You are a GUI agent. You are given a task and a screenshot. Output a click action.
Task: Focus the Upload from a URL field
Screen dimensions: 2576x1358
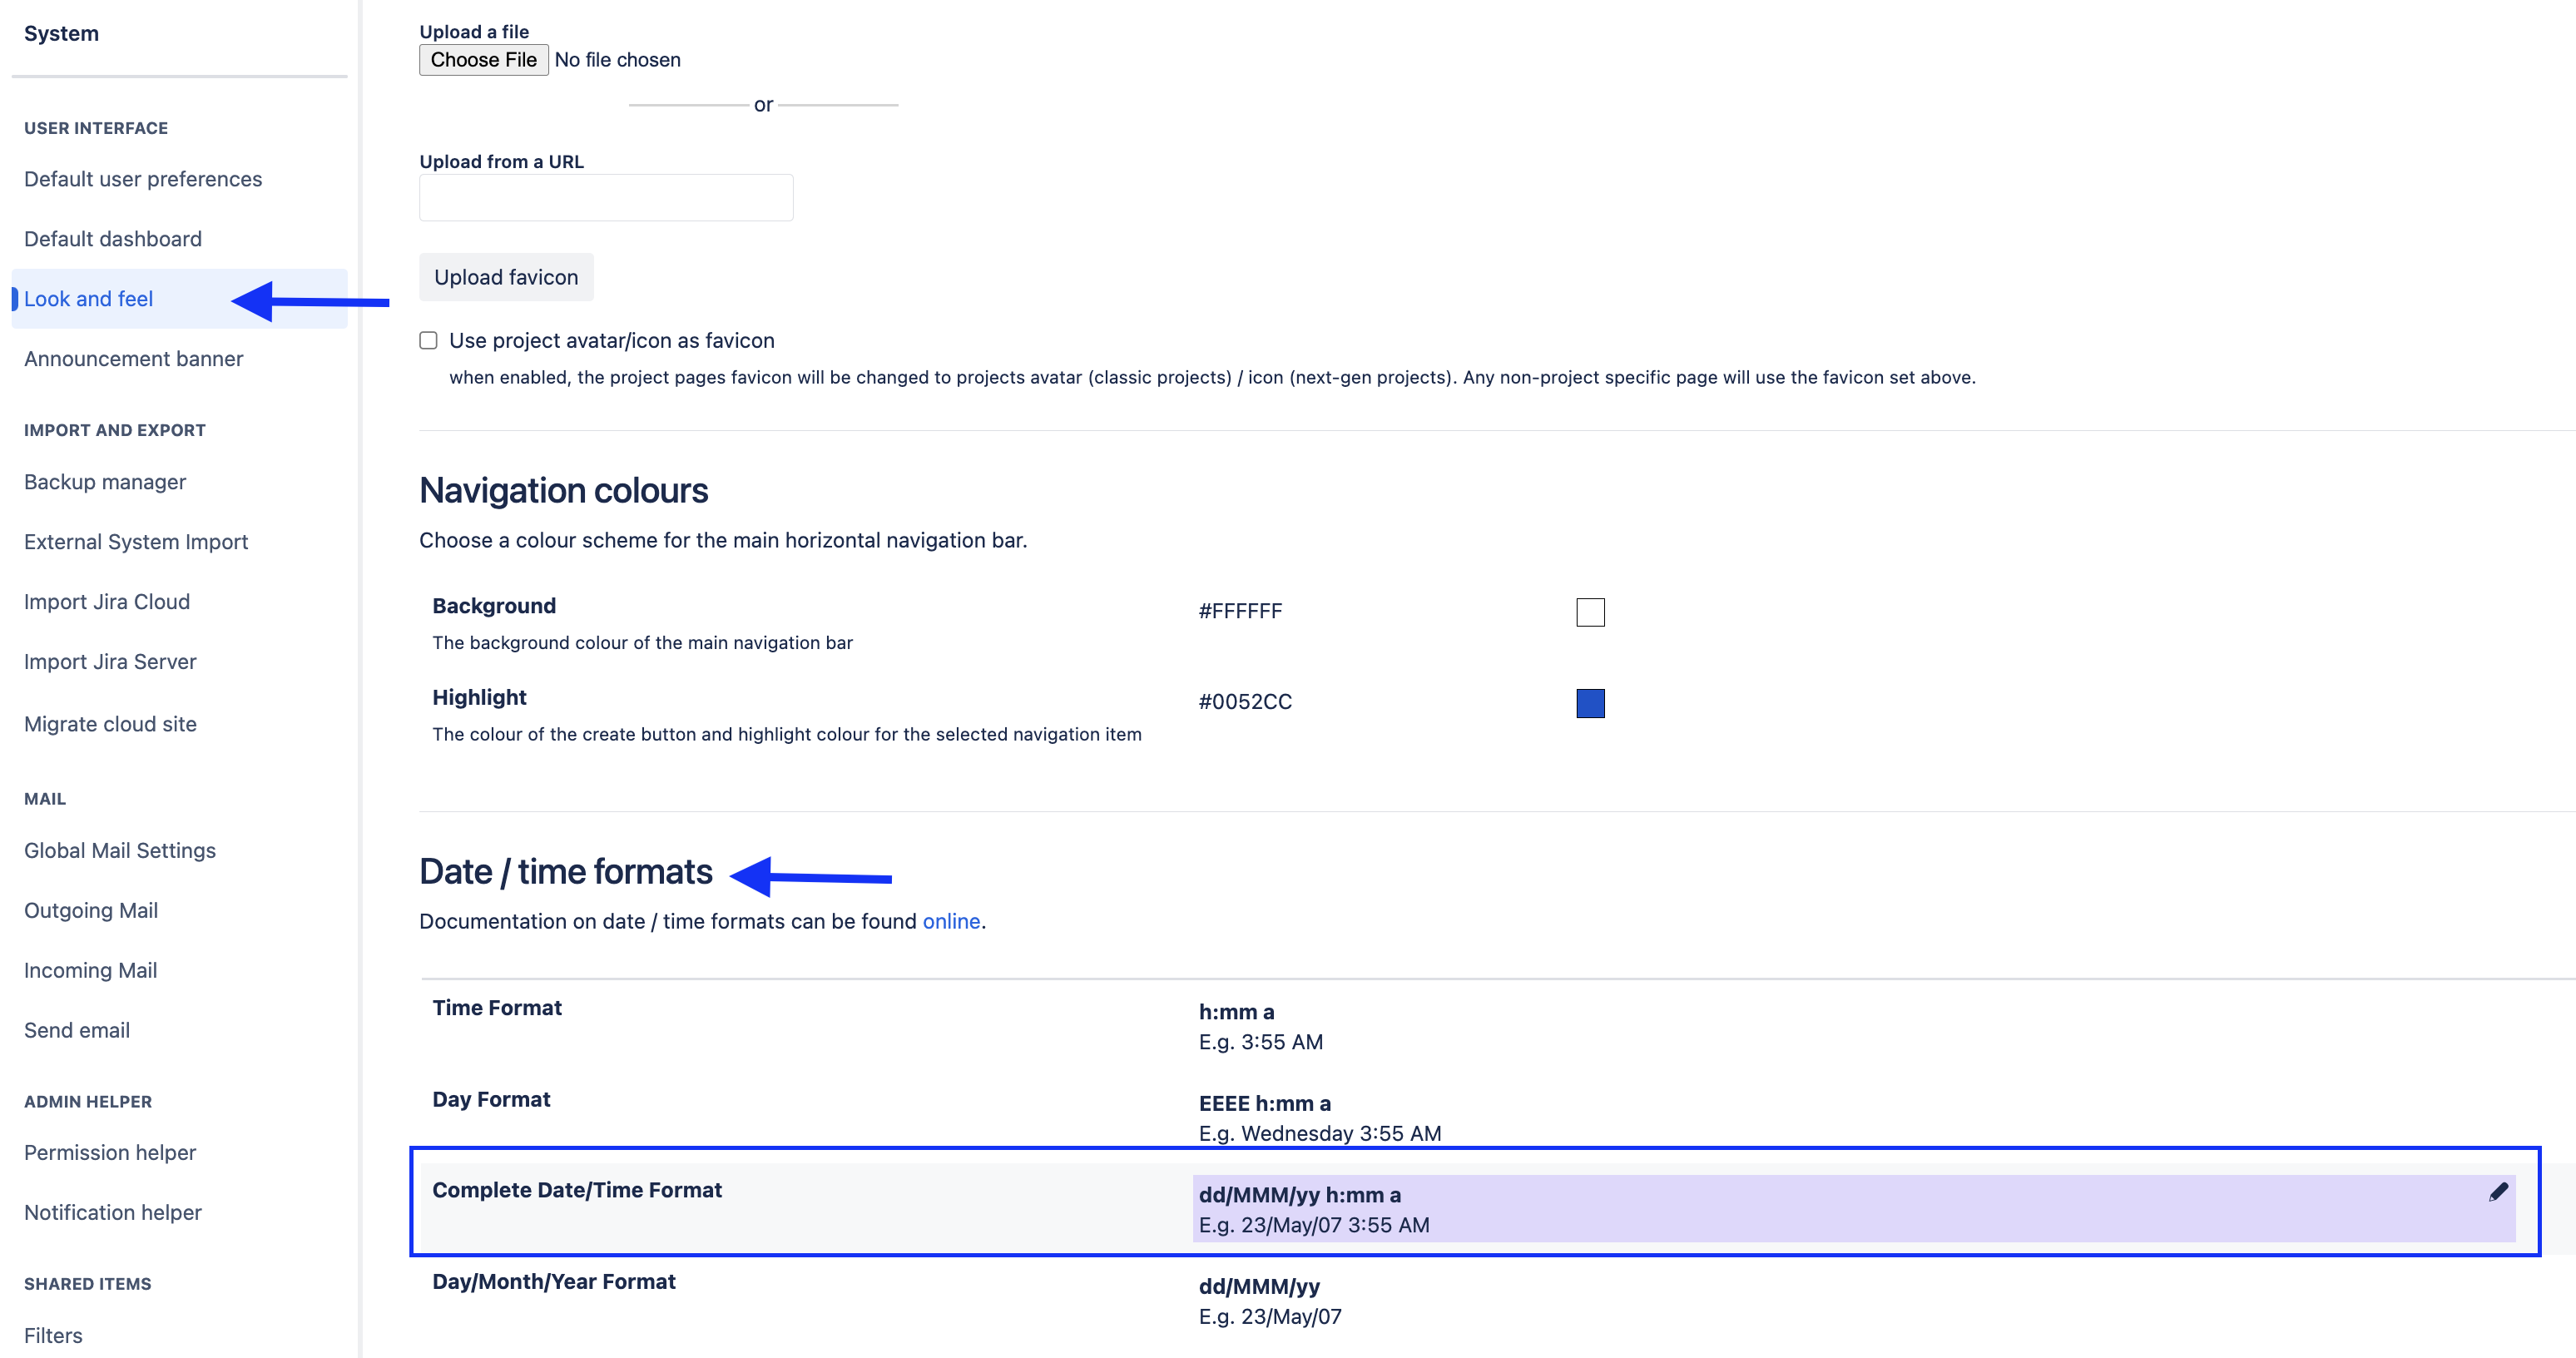[x=606, y=198]
